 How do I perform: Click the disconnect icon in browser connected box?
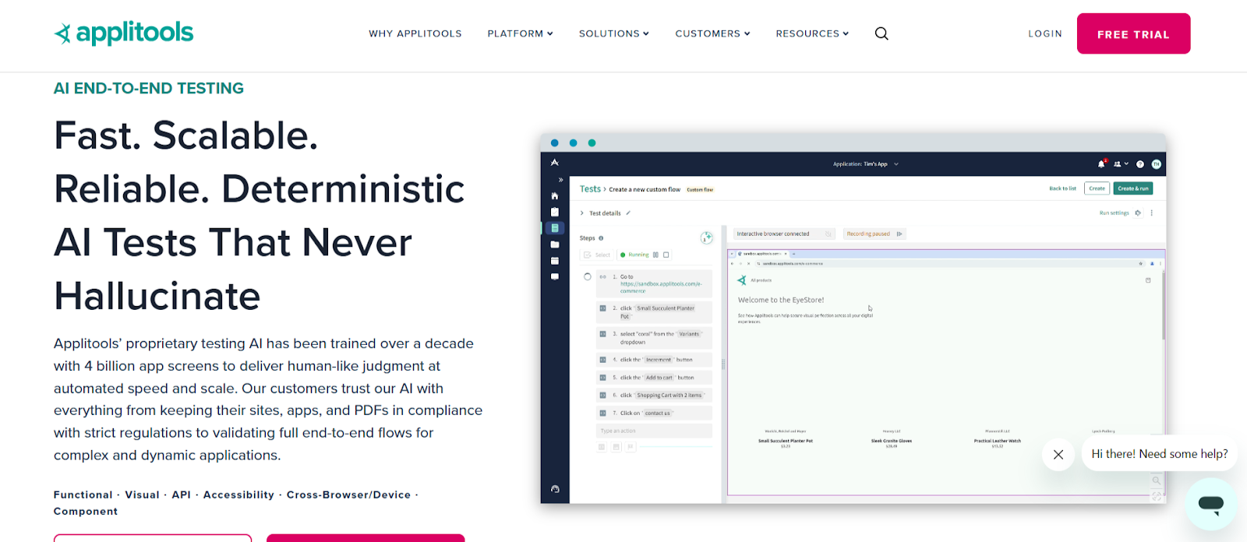pos(828,234)
